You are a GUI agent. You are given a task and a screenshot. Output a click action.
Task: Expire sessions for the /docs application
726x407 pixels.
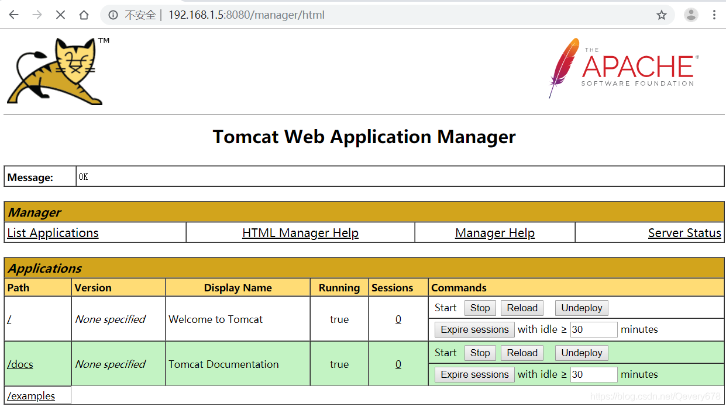(x=474, y=374)
